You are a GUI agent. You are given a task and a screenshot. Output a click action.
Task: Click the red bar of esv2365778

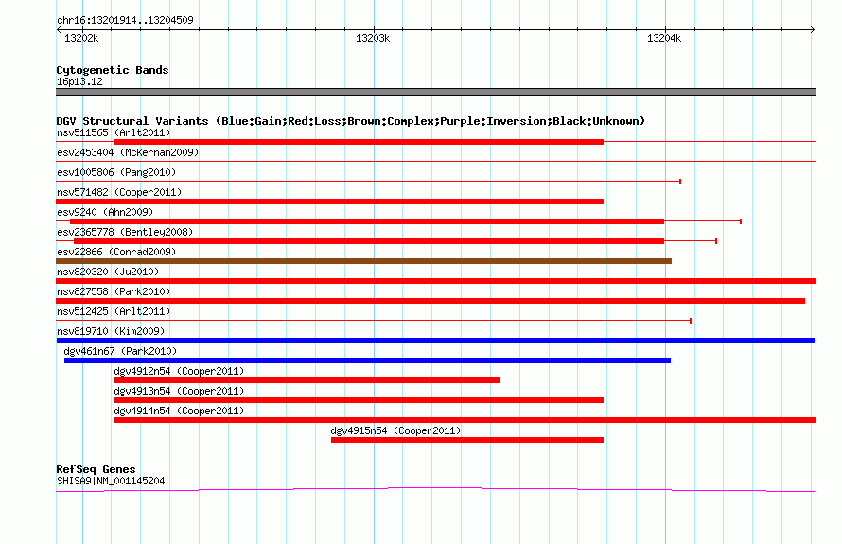pyautogui.click(x=369, y=241)
